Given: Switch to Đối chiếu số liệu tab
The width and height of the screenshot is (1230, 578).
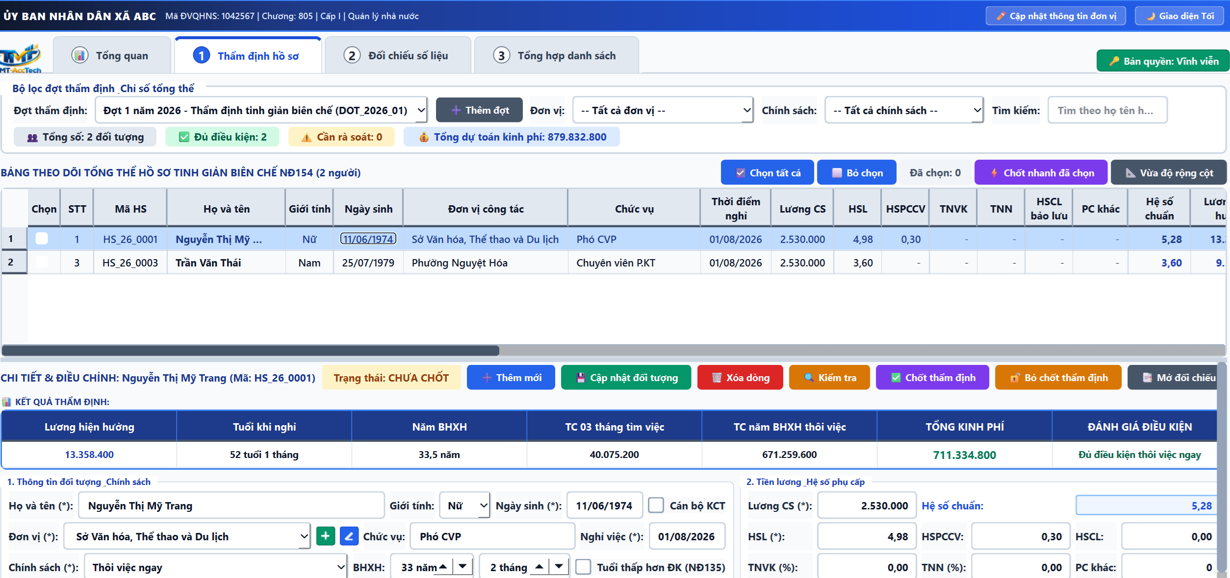Looking at the screenshot, I should [398, 56].
